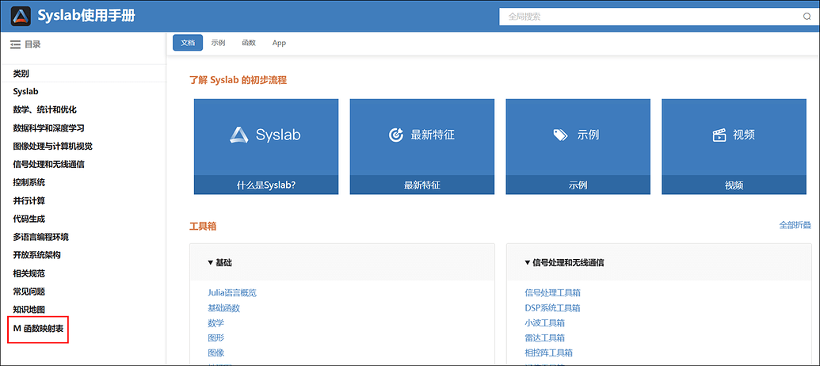Switch to the 文档 tab
Viewport: 820px width, 366px height.
[x=188, y=43]
